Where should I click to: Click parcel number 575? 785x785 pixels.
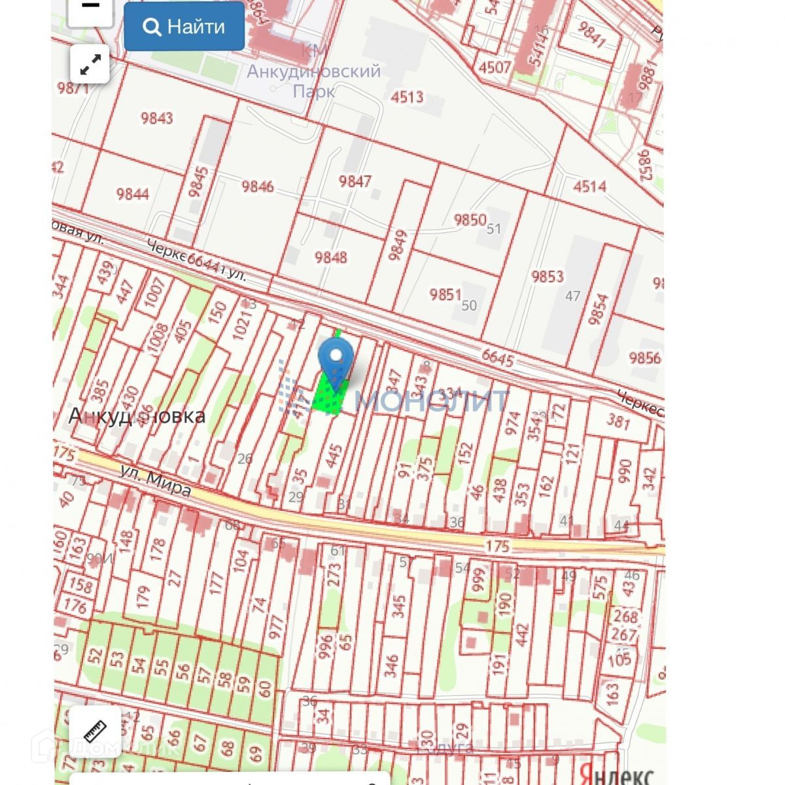click(x=601, y=587)
